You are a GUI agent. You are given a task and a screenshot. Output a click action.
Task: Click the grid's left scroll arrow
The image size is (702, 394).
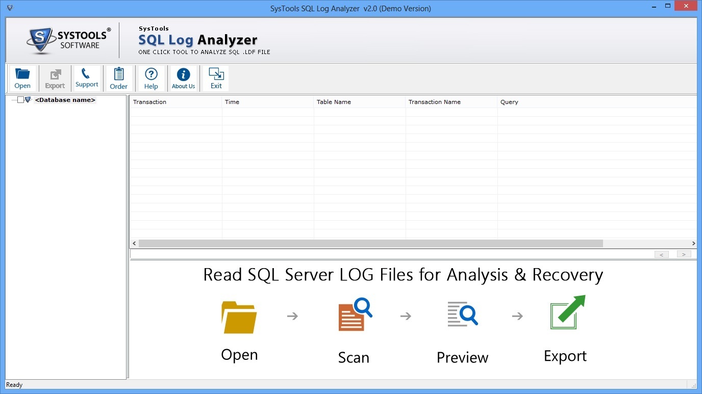tap(134, 244)
